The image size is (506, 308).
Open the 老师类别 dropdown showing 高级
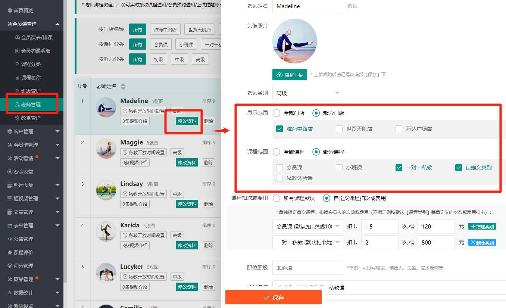coord(308,93)
